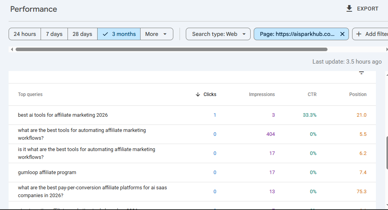Click the Export download icon
This screenshot has height=210, width=388.
(x=349, y=9)
